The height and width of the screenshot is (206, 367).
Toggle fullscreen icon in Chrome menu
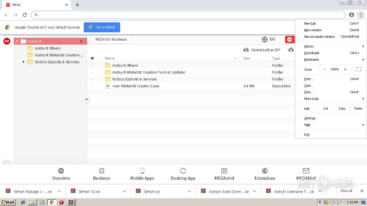click(358, 69)
